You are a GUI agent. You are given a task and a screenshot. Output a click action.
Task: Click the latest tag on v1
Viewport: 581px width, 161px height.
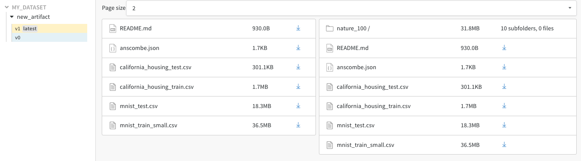coord(30,29)
